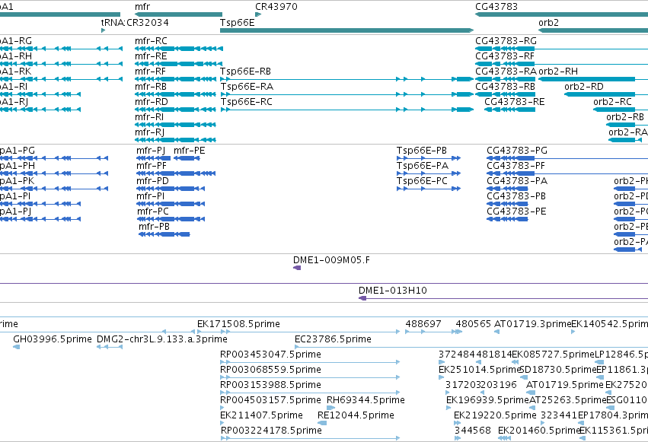
Task: Open DMG2-chr3L.9.133.a.3prime feature
Action: (110, 347)
